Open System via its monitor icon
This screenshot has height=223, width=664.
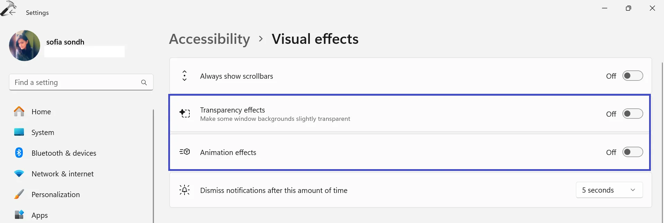pos(19,132)
